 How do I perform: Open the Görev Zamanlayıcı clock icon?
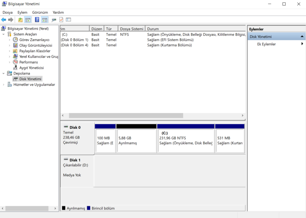point(15,40)
